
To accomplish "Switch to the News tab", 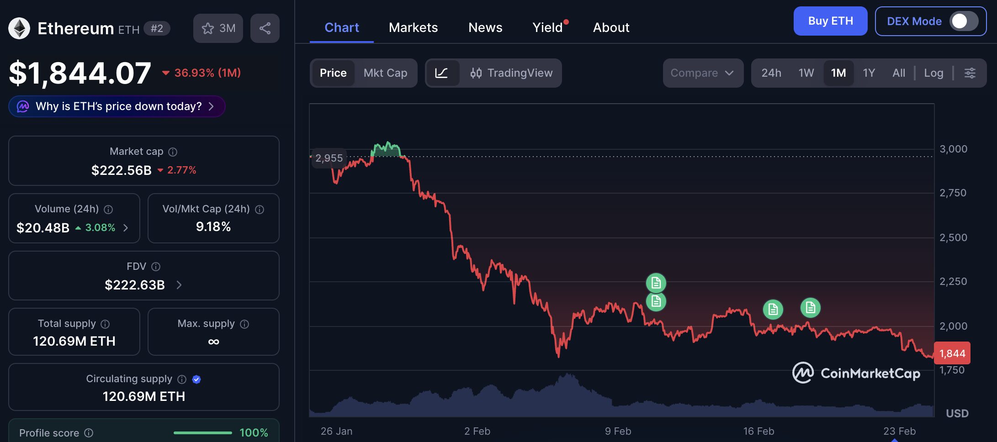I will (485, 27).
